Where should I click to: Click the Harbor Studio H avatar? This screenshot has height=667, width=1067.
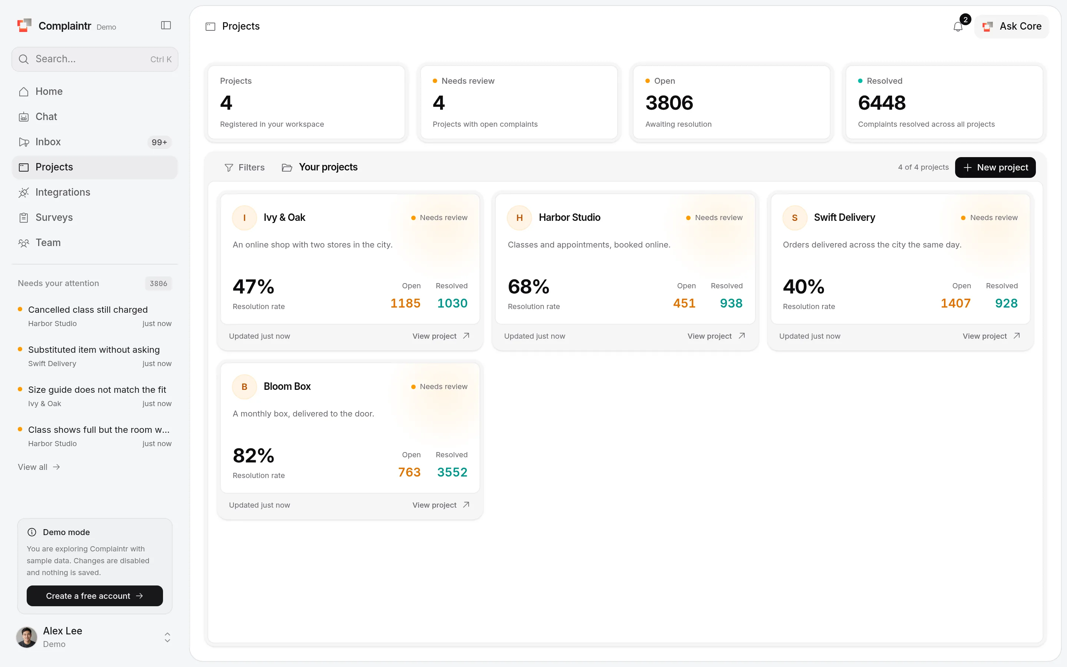(519, 218)
